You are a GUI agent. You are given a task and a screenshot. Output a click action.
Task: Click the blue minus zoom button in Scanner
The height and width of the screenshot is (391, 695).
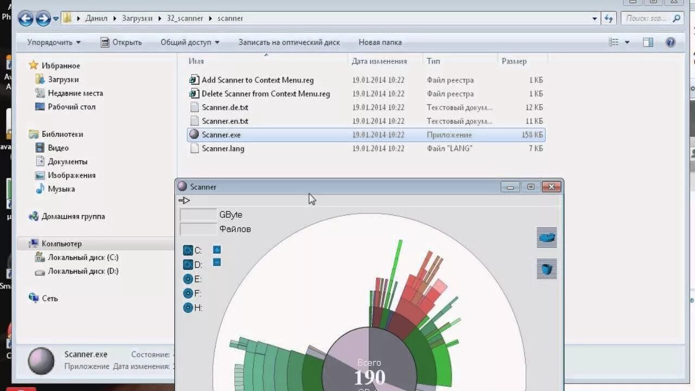pos(217,262)
